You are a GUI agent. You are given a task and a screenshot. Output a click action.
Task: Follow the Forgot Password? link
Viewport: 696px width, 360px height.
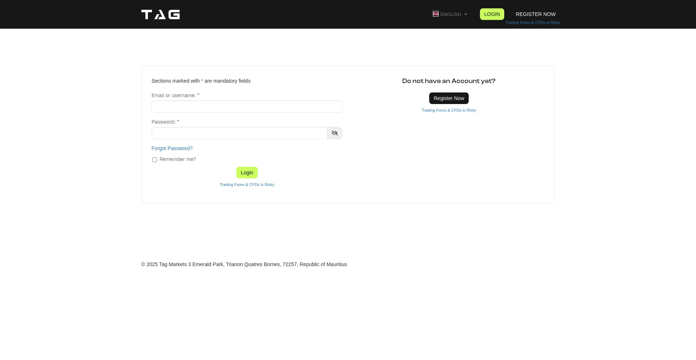point(172,148)
